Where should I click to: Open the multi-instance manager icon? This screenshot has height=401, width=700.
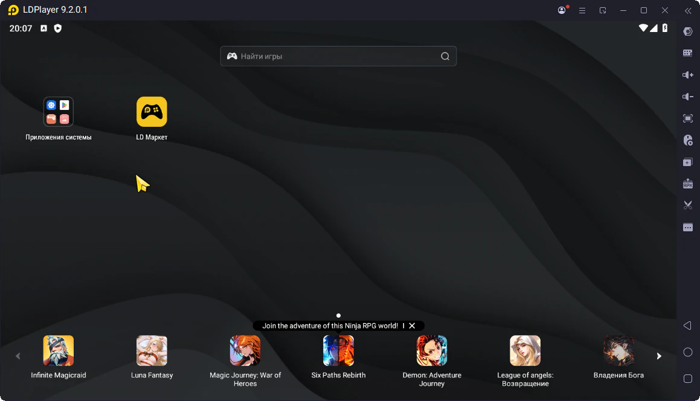pyautogui.click(x=687, y=162)
